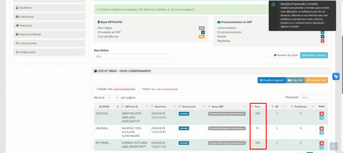Image resolution: width=343 pixels, height=153 pixels.
Task: Close the Atenção server notification popup
Action: tap(333, 3)
